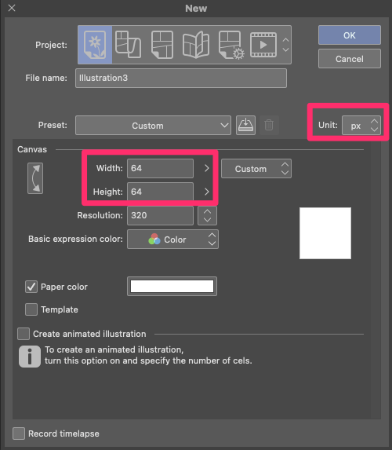Click the OK button
The image size is (392, 450).
tap(350, 35)
